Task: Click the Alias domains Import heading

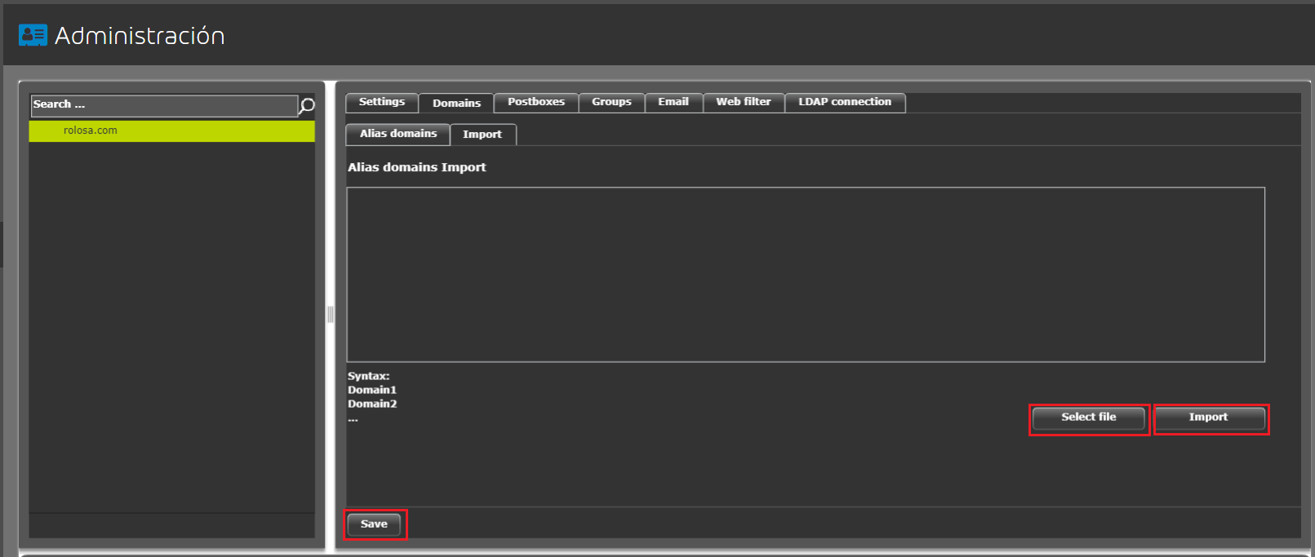Action: [x=416, y=167]
